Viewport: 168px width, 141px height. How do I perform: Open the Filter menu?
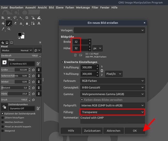(95, 7)
